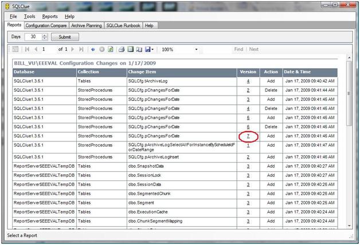Select the Reports tab
The height and width of the screenshot is (245, 360).
(14, 25)
